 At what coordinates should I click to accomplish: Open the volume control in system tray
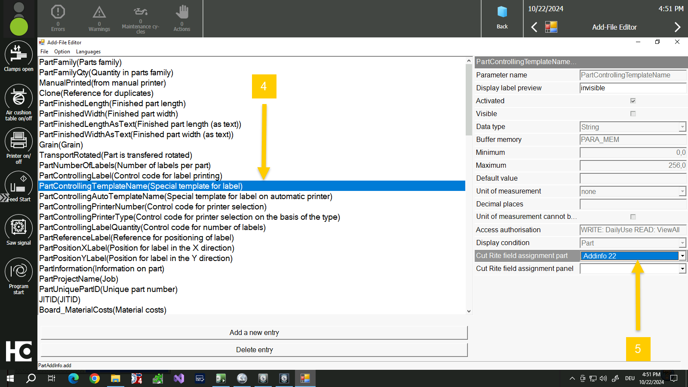click(x=603, y=378)
